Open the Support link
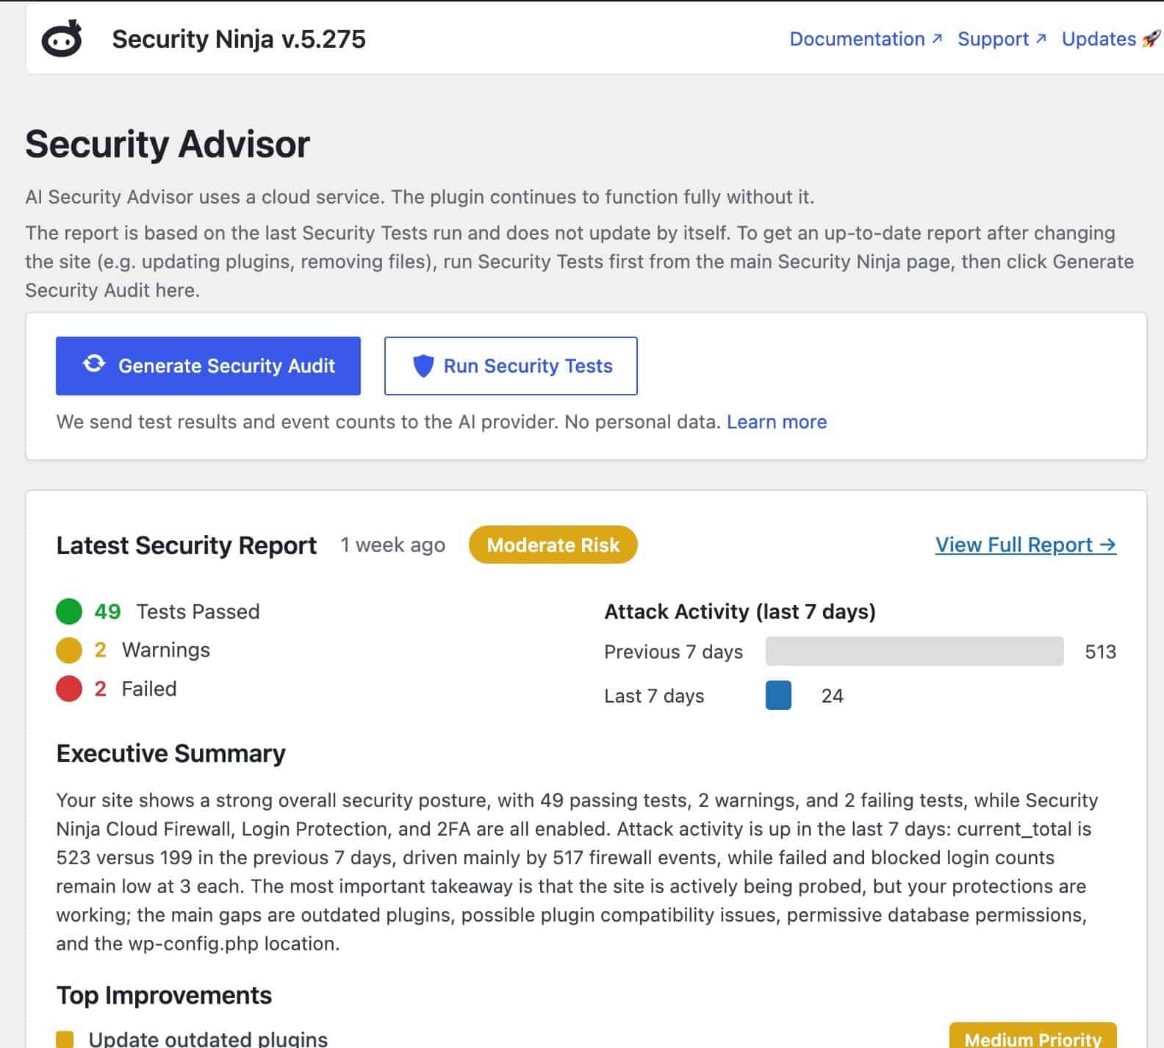The image size is (1164, 1048). coord(993,39)
